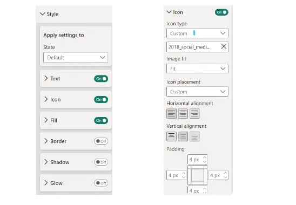Image resolution: width=296 pixels, height=205 pixels.
Task: Click the State label
Action: (x=49, y=47)
